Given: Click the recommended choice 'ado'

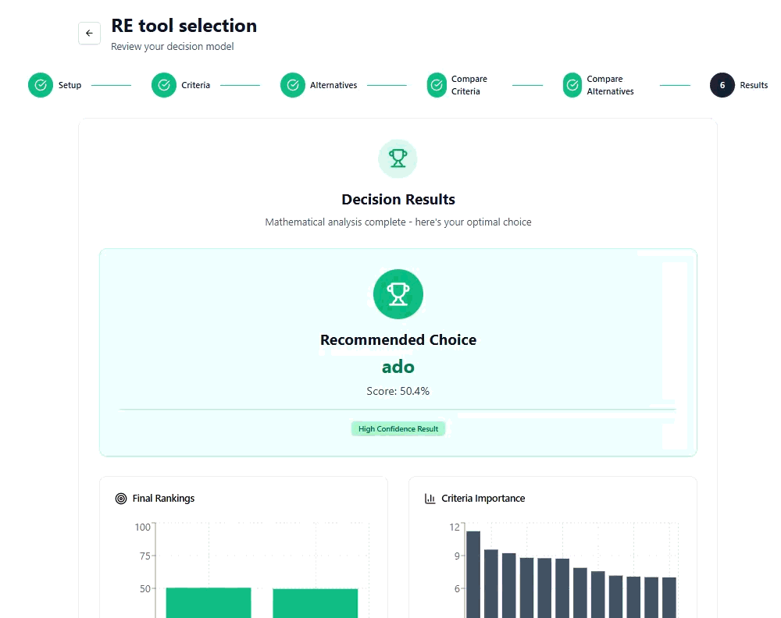Looking at the screenshot, I should point(398,366).
